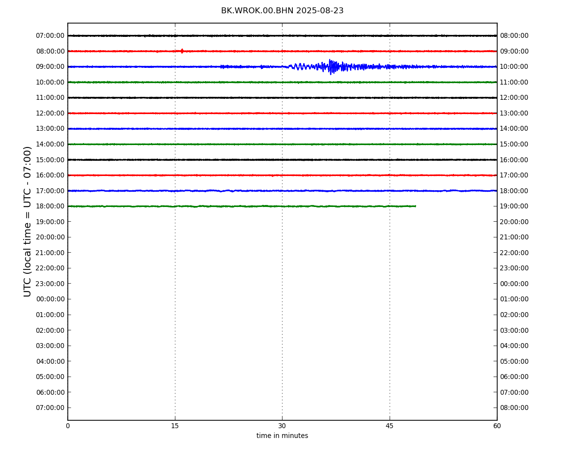Viewport: 565px width, 467px height.
Task: Click the x-axis tick label 0
Action: coord(68,426)
